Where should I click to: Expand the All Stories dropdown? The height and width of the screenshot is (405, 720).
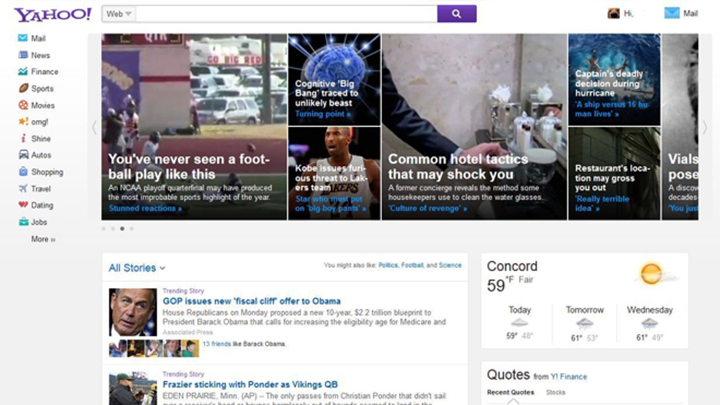pos(137,268)
